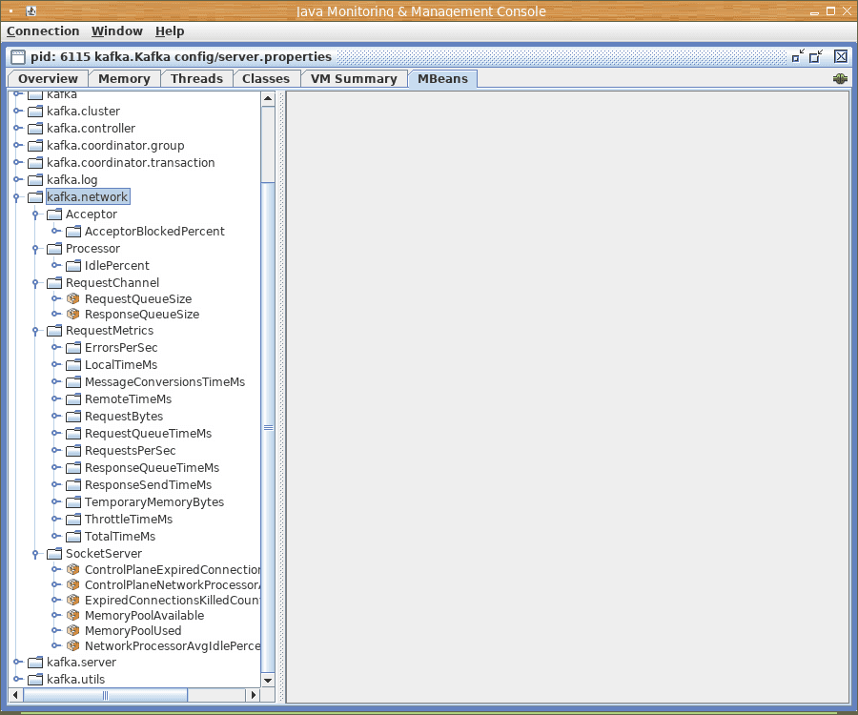This screenshot has width=858, height=715.
Task: Click the tree scroll up arrow
Action: pyautogui.click(x=268, y=99)
